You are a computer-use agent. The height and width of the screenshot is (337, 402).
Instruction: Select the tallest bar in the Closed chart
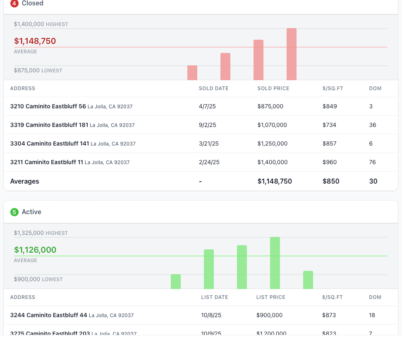[x=292, y=54]
